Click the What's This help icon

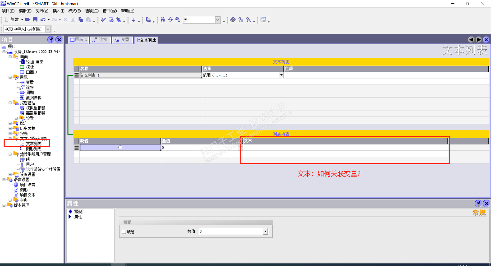pos(241,20)
